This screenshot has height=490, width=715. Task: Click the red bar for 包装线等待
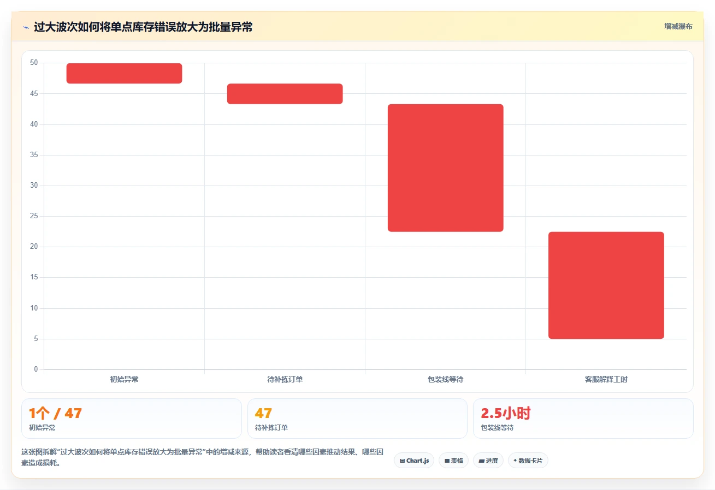pos(445,168)
